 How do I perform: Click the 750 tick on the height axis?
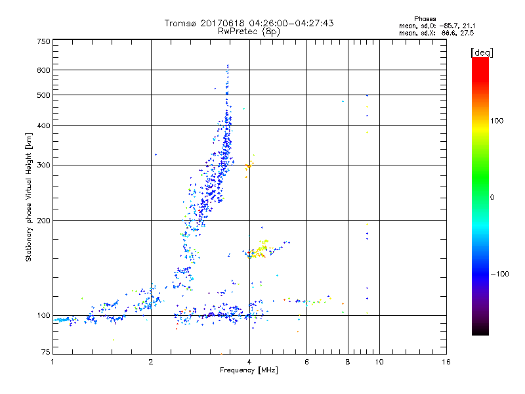(x=44, y=41)
